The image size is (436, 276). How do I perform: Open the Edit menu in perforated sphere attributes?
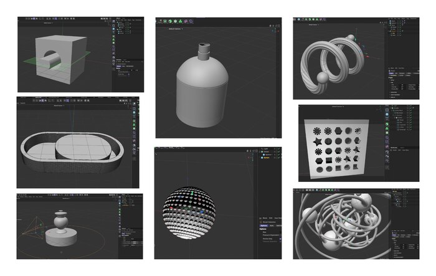pyautogui.click(x=270, y=218)
